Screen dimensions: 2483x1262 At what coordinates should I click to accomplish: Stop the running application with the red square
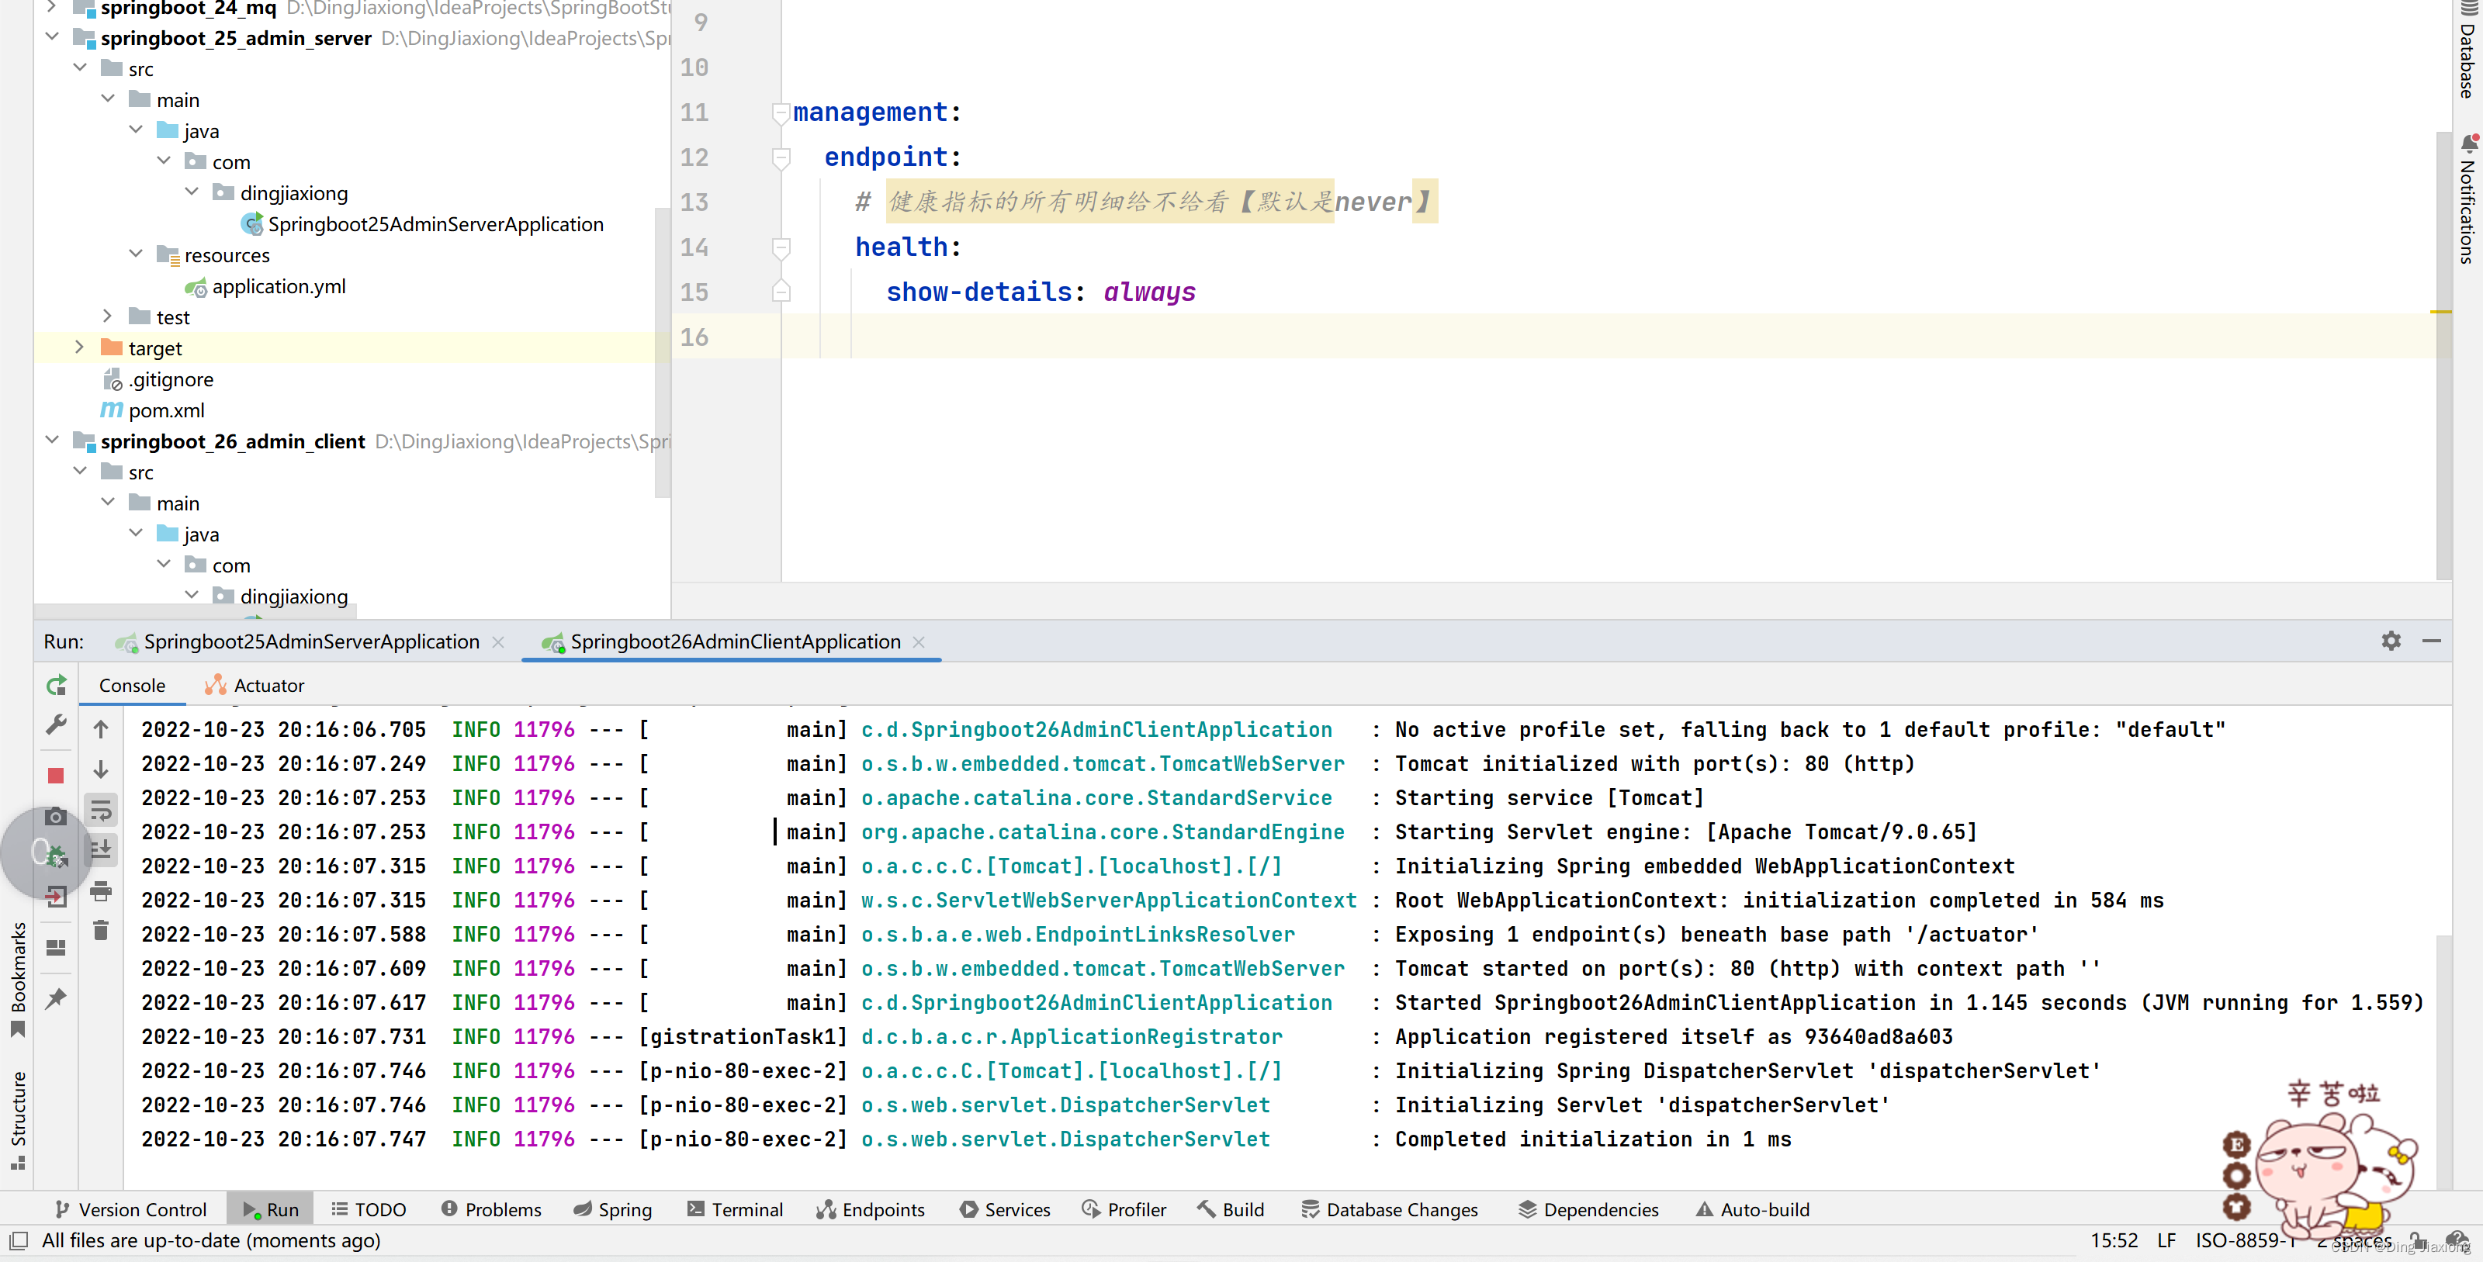click(x=56, y=776)
